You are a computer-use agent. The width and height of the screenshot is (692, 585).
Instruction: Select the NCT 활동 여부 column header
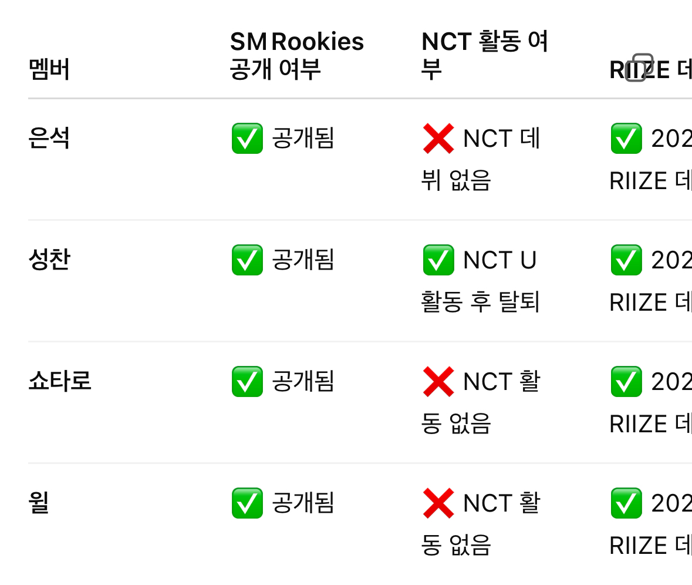click(x=484, y=55)
